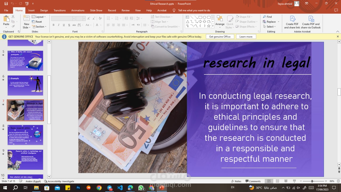Select the text box shape in gallery
341x192 pixels.
[188, 17]
